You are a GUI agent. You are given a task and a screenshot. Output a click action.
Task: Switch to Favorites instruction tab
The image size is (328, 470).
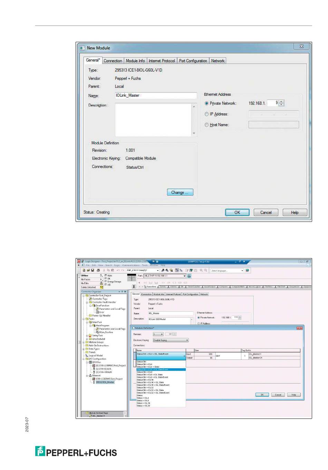click(x=151, y=286)
